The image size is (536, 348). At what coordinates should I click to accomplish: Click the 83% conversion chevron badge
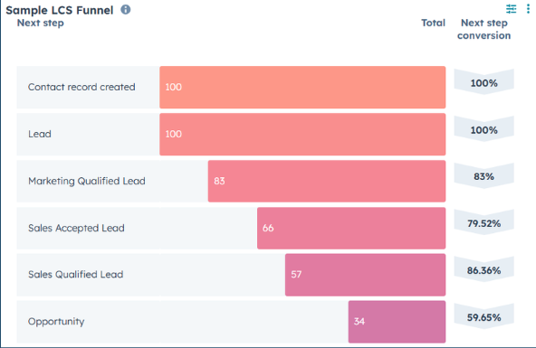pyautogui.click(x=484, y=176)
